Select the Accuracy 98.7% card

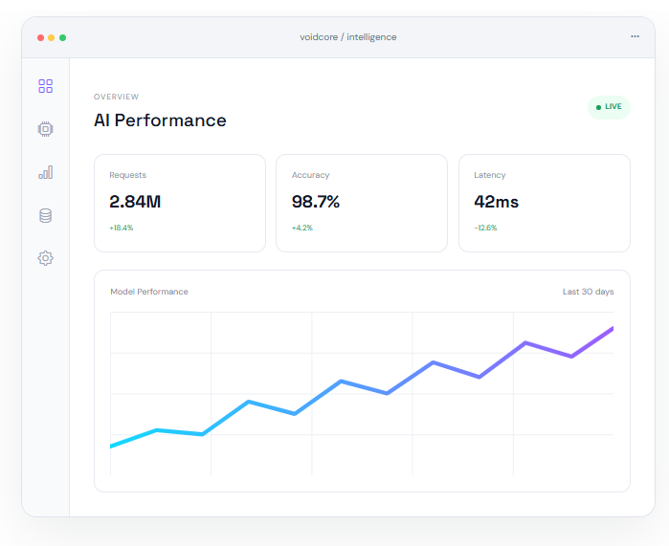point(362,203)
